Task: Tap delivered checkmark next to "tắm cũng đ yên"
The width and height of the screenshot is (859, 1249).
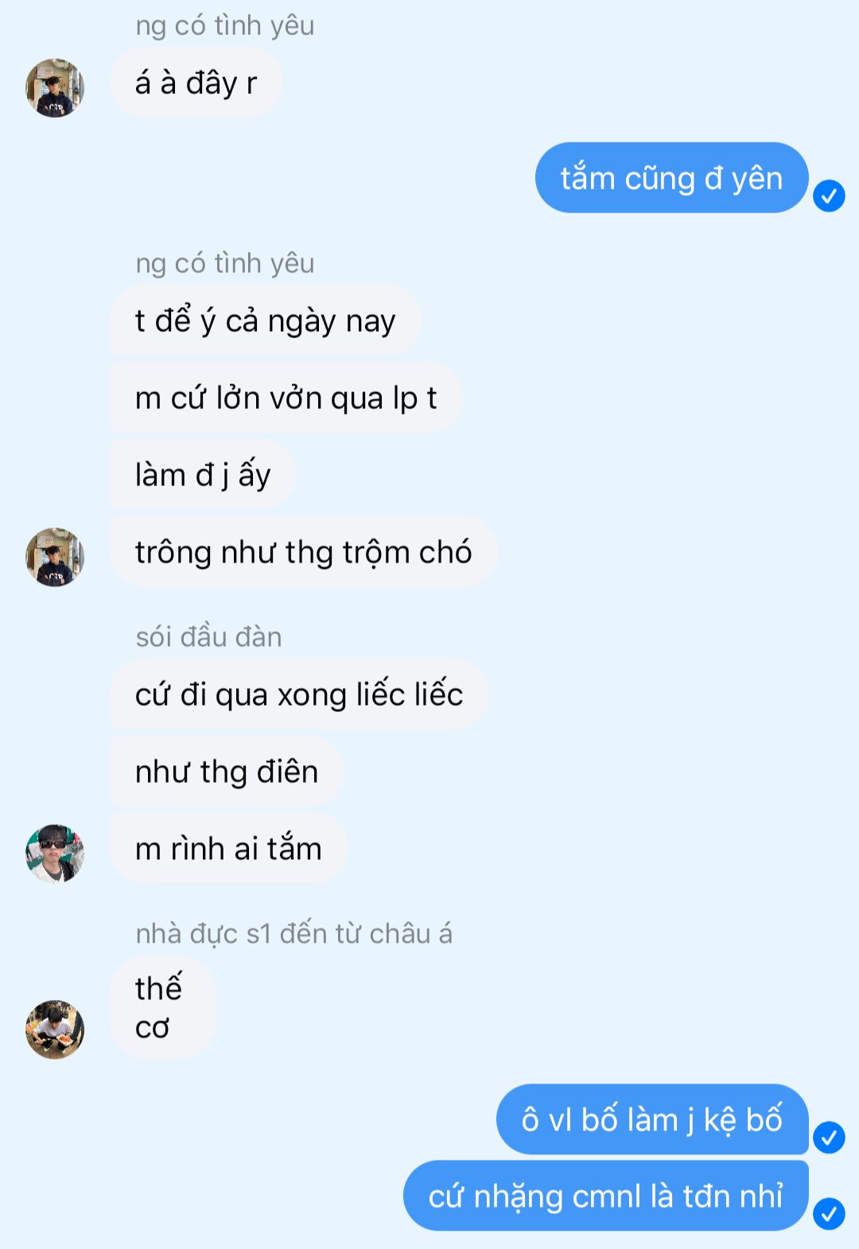Action: [829, 196]
